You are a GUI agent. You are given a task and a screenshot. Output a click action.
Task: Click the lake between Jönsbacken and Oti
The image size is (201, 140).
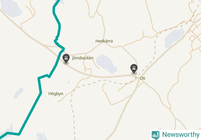click(106, 64)
